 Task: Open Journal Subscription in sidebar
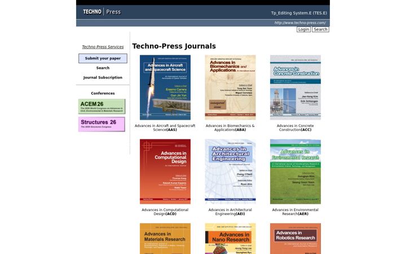click(x=103, y=77)
